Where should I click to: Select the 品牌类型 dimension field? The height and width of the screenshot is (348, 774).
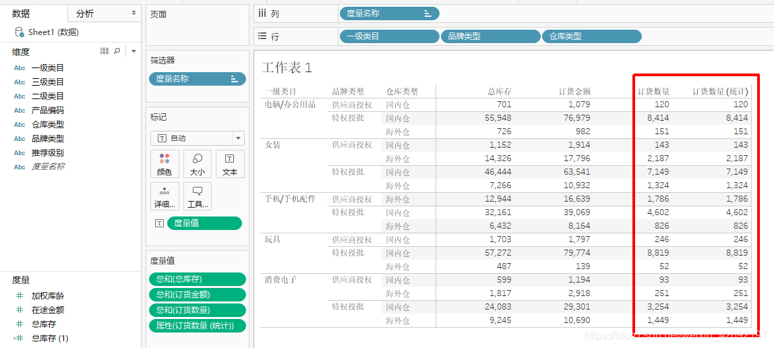point(47,139)
